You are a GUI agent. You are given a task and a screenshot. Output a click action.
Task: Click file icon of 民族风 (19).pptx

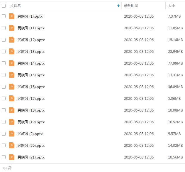(12, 122)
